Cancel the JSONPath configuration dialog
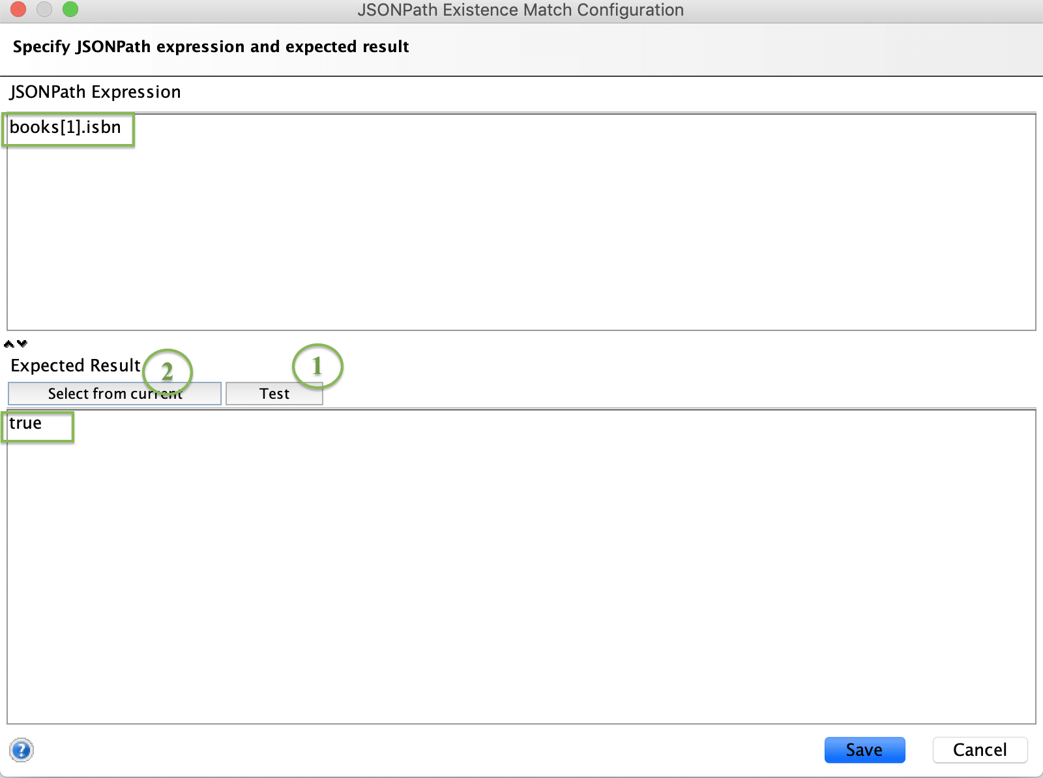 point(980,749)
